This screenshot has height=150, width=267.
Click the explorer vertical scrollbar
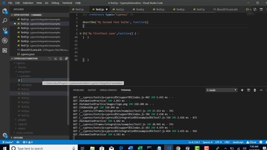point(68,92)
